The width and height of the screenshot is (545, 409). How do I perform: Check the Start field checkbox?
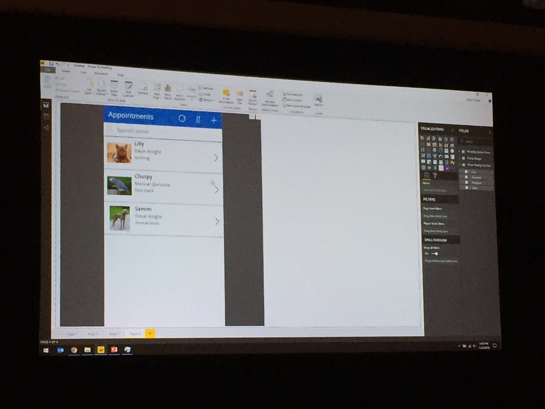(x=466, y=188)
